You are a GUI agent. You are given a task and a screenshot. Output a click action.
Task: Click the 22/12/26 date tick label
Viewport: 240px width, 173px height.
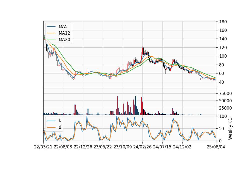click(83, 147)
